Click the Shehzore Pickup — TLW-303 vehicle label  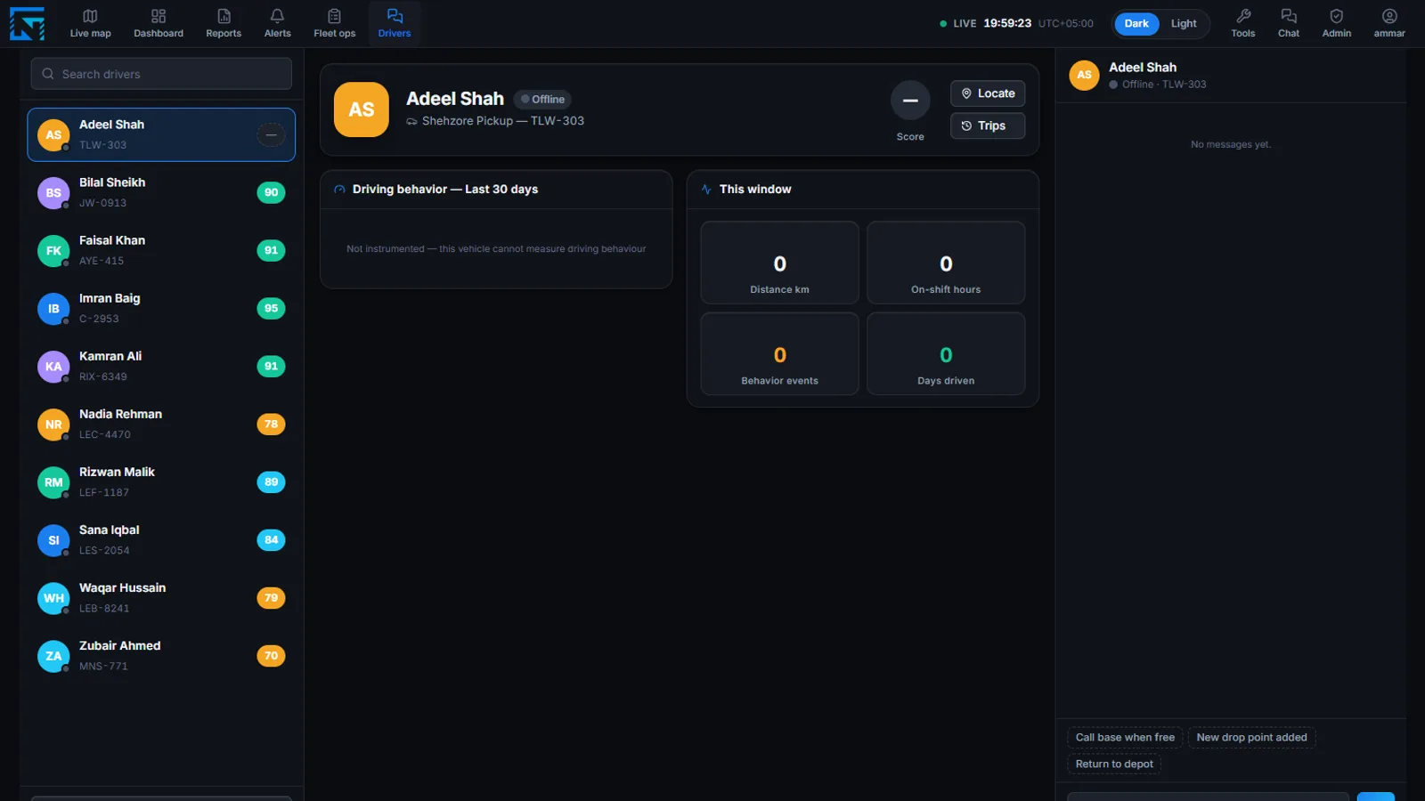pos(495,121)
